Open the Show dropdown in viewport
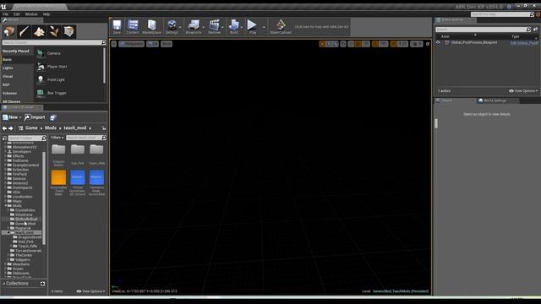The image size is (541, 304). [167, 44]
